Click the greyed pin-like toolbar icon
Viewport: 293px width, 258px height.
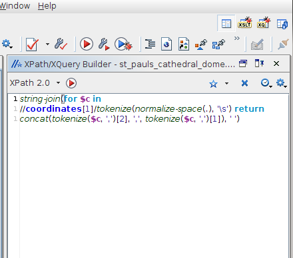(284, 44)
